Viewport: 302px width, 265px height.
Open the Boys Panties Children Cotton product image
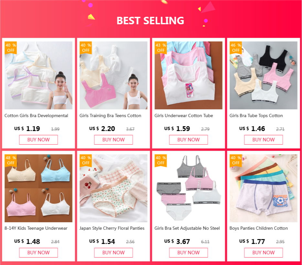(264, 188)
